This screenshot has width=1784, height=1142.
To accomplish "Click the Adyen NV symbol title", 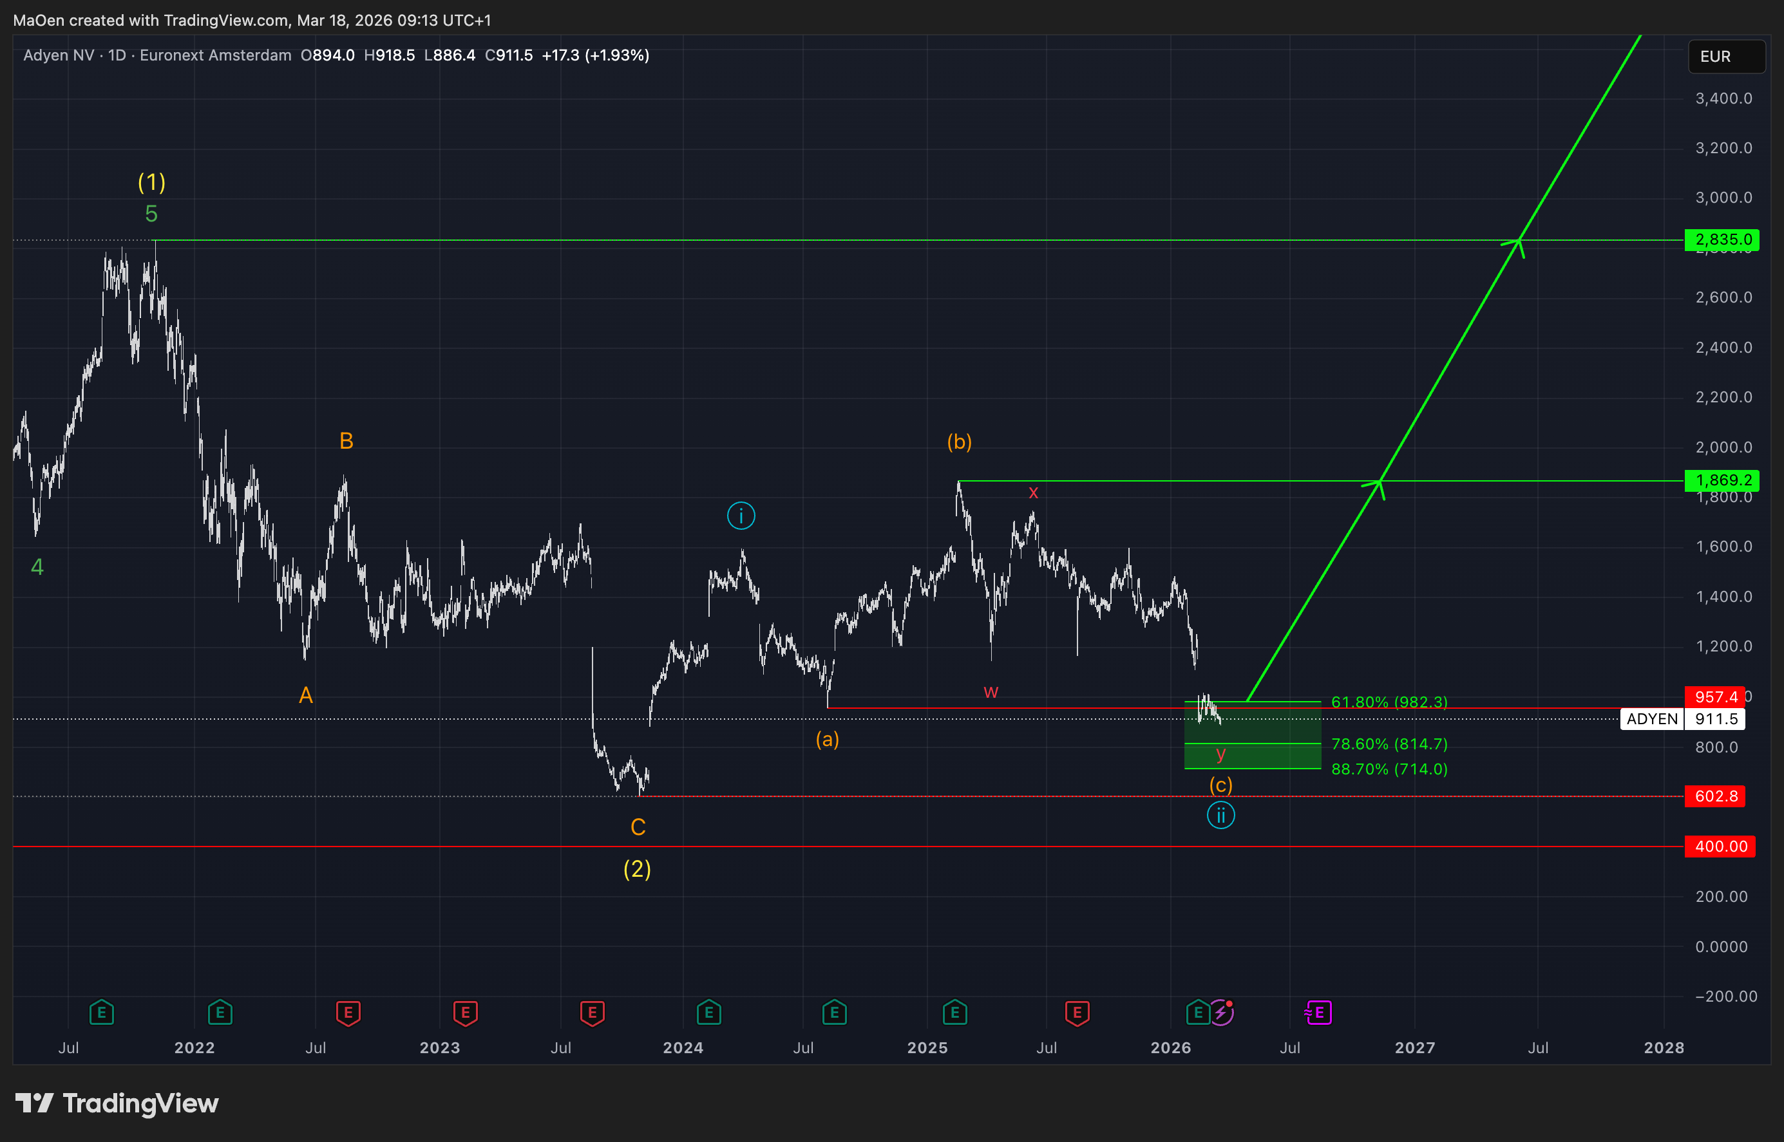I will [59, 55].
